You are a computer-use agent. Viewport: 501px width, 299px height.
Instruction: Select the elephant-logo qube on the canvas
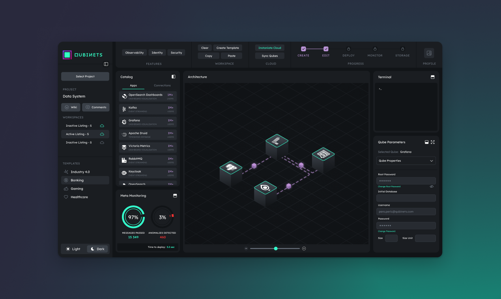pyautogui.click(x=231, y=173)
